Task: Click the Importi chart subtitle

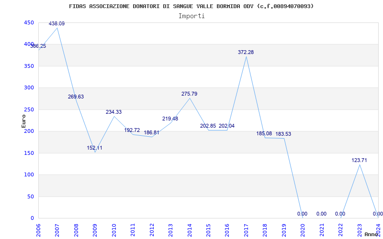Action: [x=191, y=16]
